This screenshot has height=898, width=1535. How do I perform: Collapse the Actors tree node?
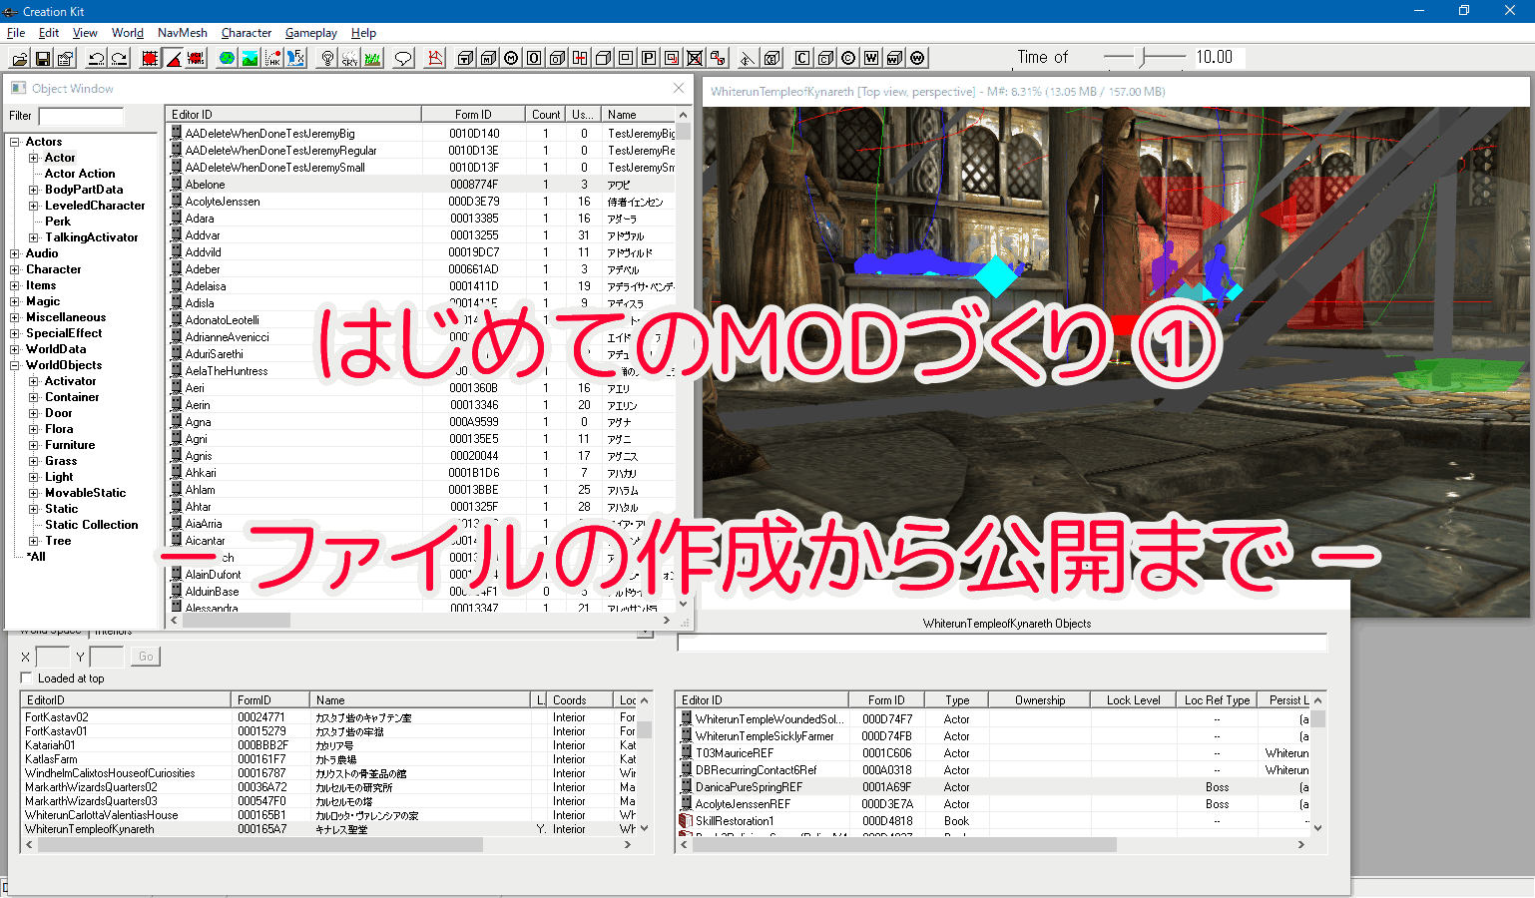15,142
